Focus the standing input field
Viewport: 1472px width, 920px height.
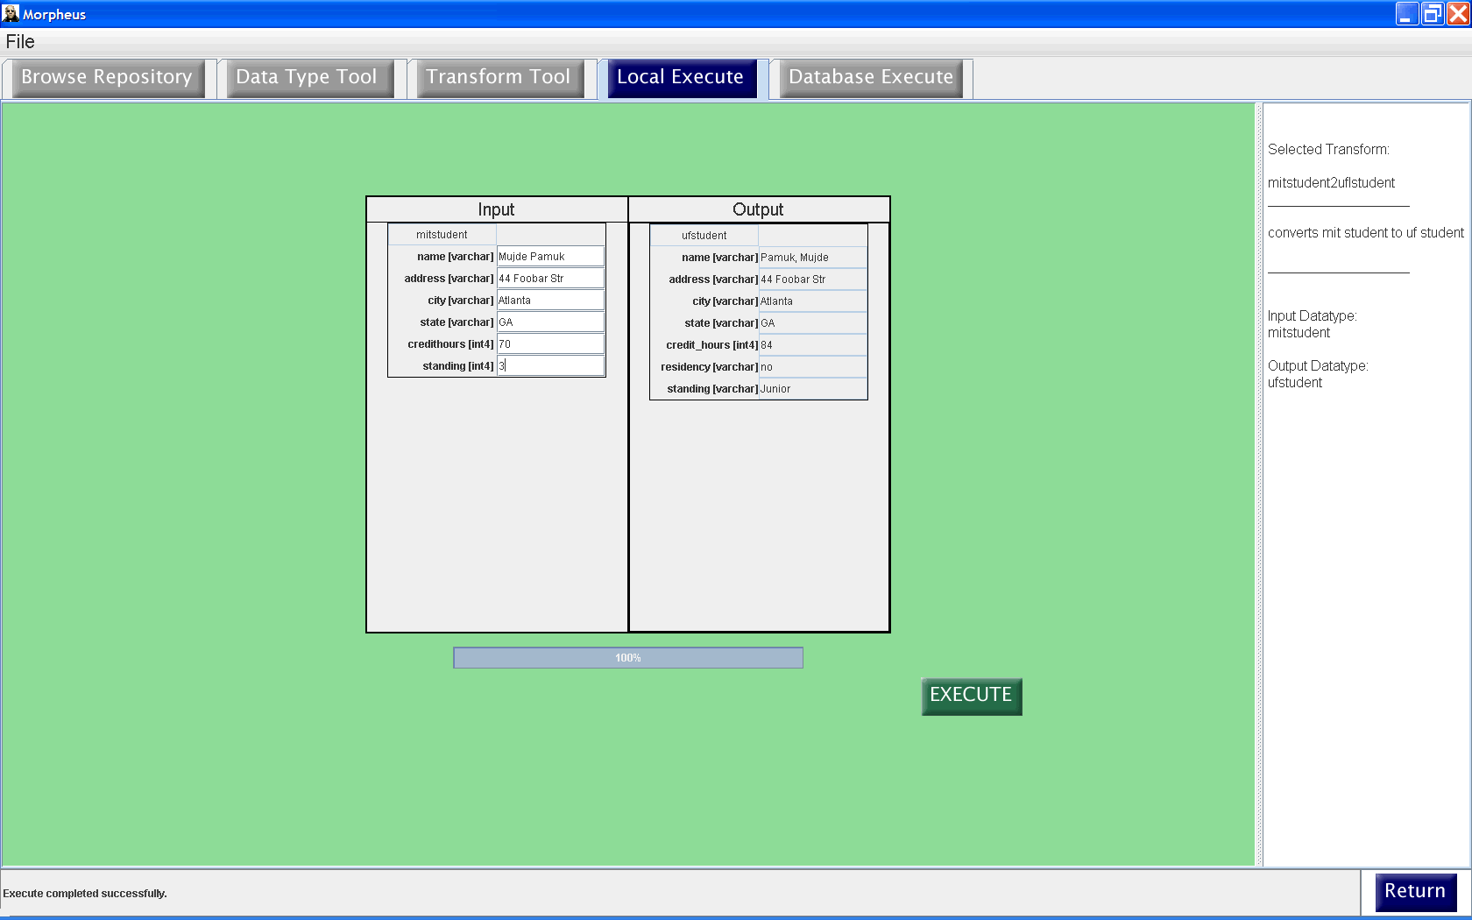550,366
